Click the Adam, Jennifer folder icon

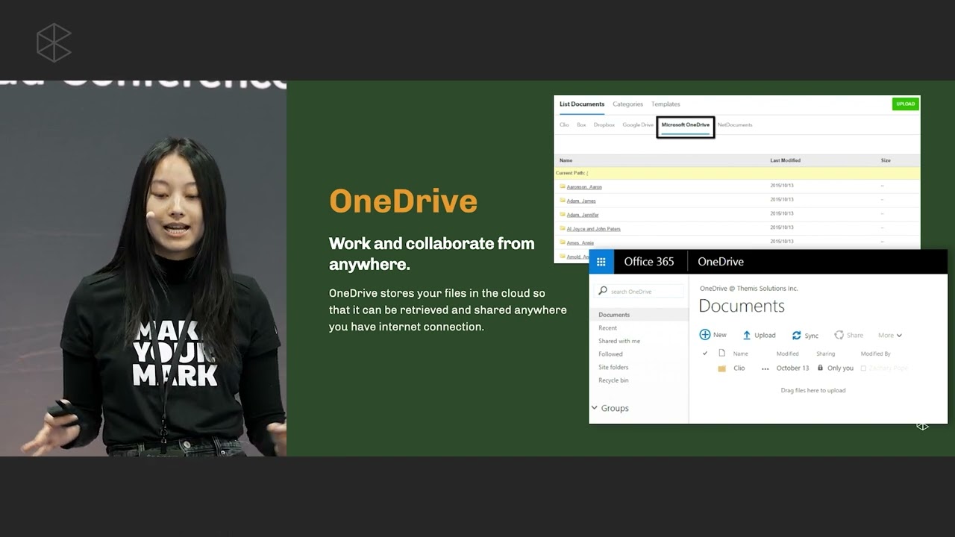(x=563, y=215)
